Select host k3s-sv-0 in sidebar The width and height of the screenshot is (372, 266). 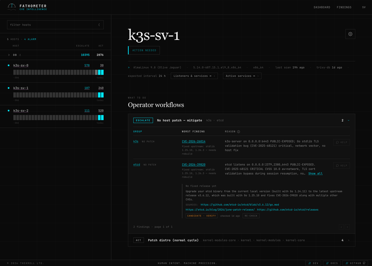pos(20,65)
